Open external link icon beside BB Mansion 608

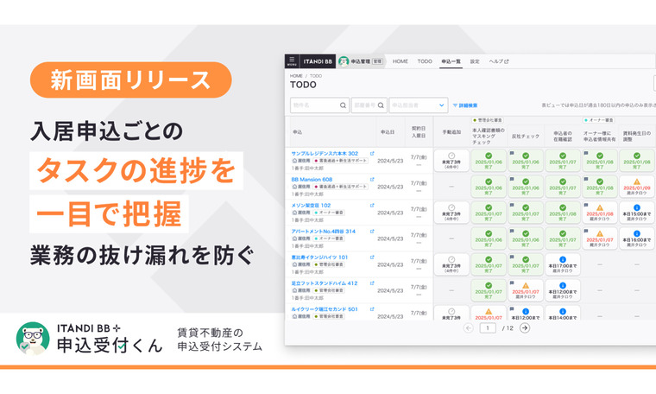coord(372,179)
